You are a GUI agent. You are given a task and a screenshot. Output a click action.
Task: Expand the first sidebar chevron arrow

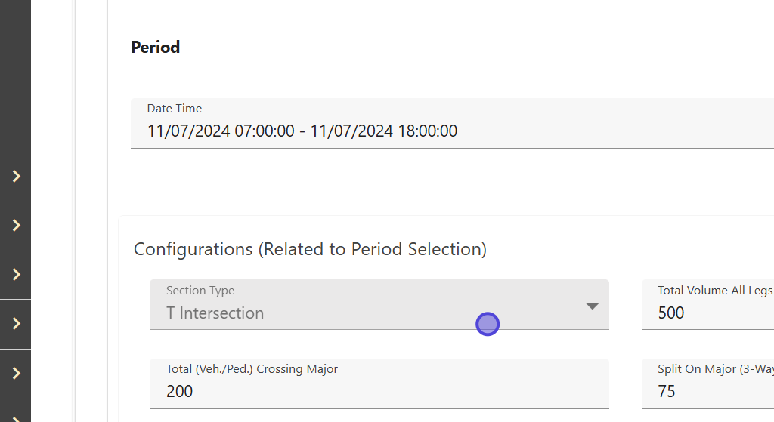pos(16,177)
